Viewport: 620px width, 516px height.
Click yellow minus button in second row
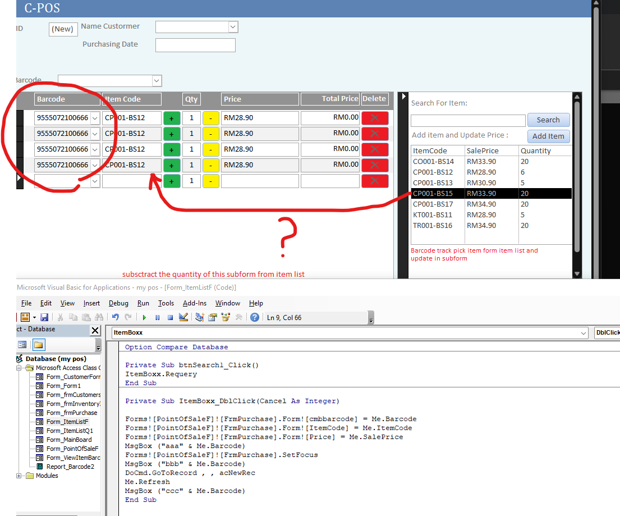coord(210,134)
